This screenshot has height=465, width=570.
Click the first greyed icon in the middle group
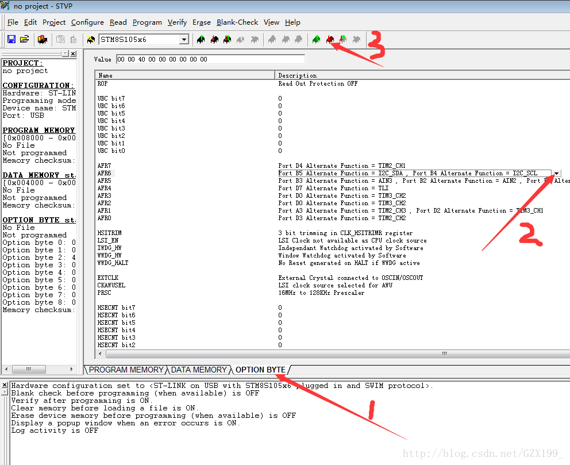[272, 39]
